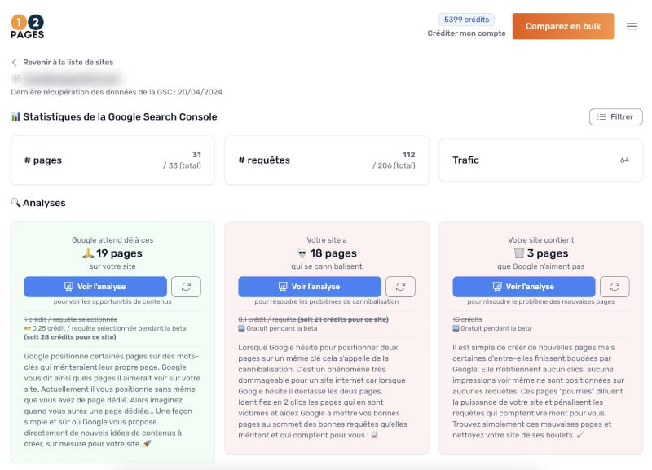View analysis for cannibalizing pages
The width and height of the screenshot is (652, 470).
310,287
